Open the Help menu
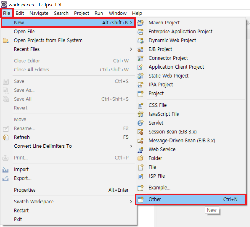The height and width of the screenshot is (227, 250). (137, 13)
